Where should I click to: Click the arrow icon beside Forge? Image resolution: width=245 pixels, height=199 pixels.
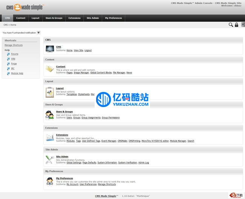point(8,64)
